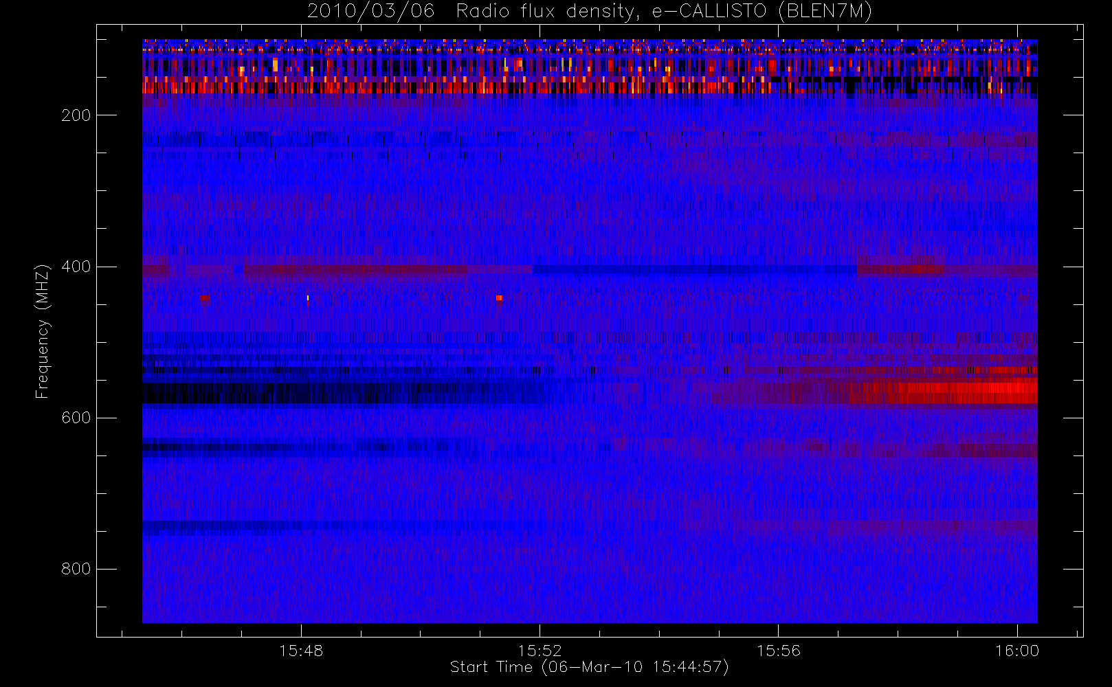The width and height of the screenshot is (1112, 687).
Task: Click the 15:52 time tick label
Action: (x=540, y=651)
